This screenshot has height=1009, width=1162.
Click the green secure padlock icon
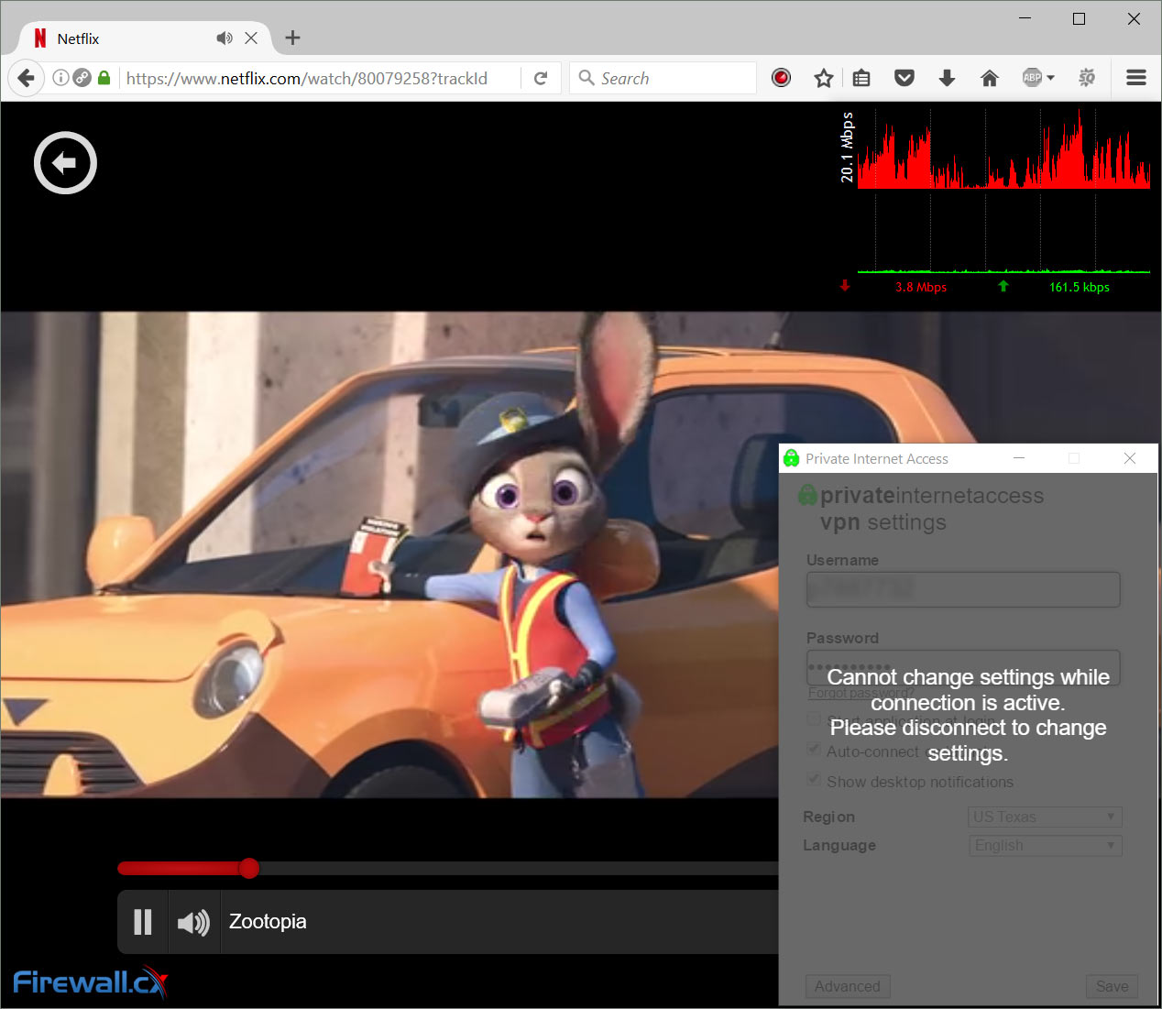(104, 78)
